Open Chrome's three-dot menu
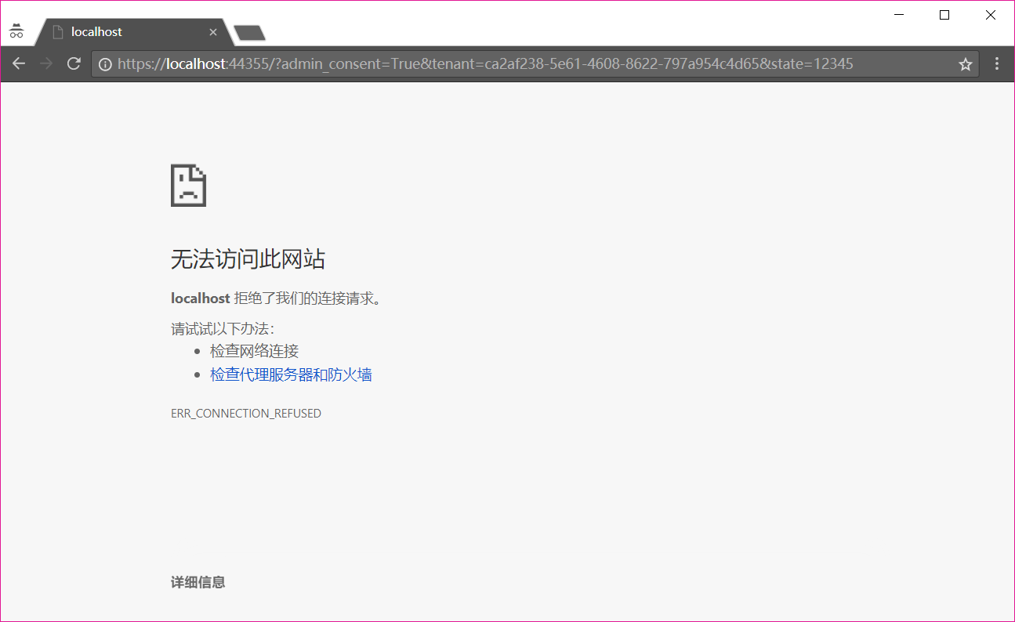 [997, 63]
